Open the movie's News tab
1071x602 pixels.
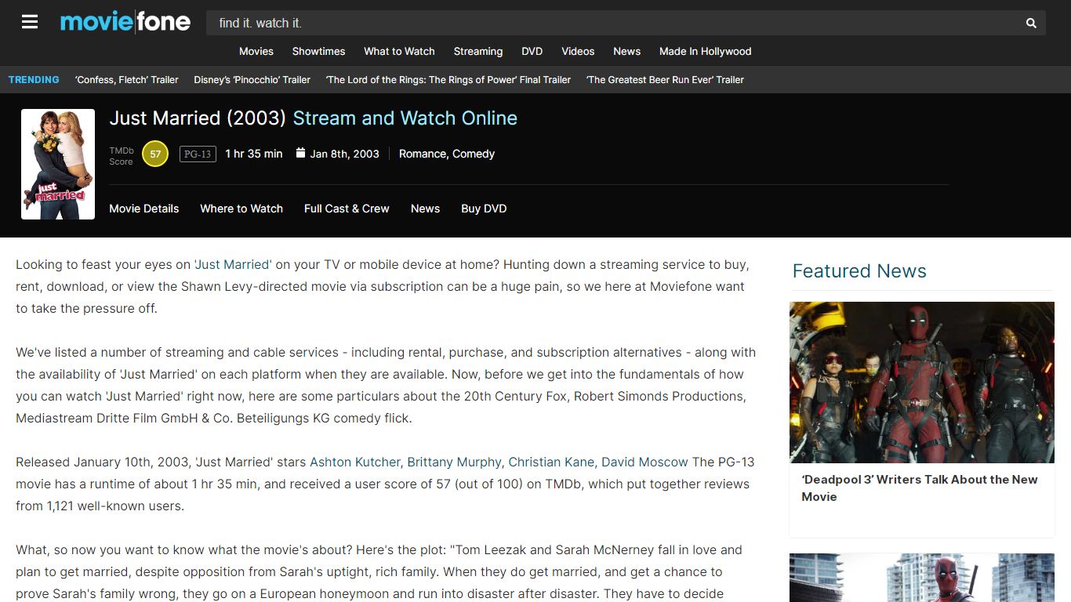coord(425,209)
